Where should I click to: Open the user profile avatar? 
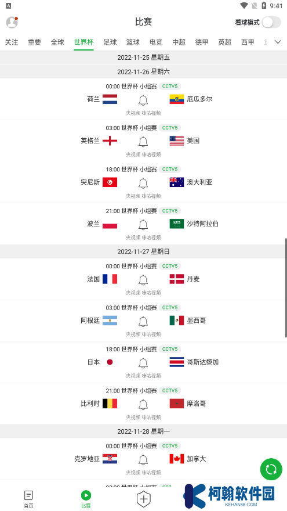tap(12, 22)
